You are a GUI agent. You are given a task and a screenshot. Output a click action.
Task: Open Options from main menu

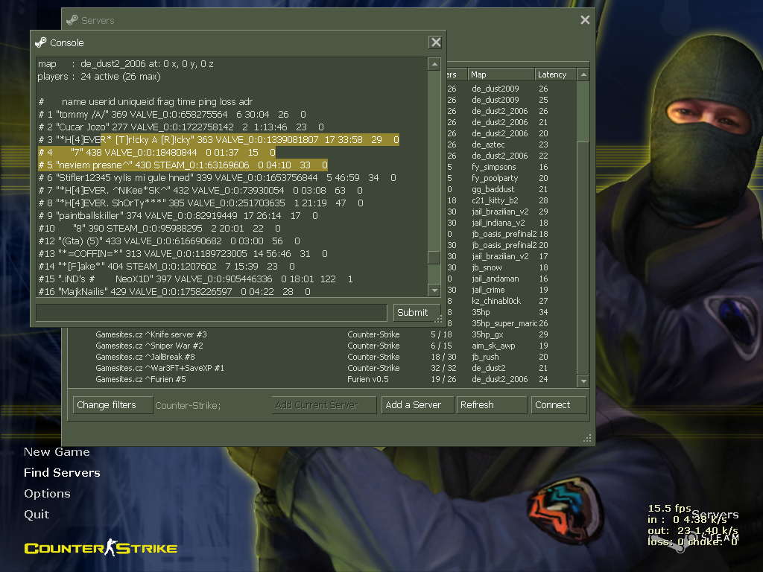[x=47, y=494]
